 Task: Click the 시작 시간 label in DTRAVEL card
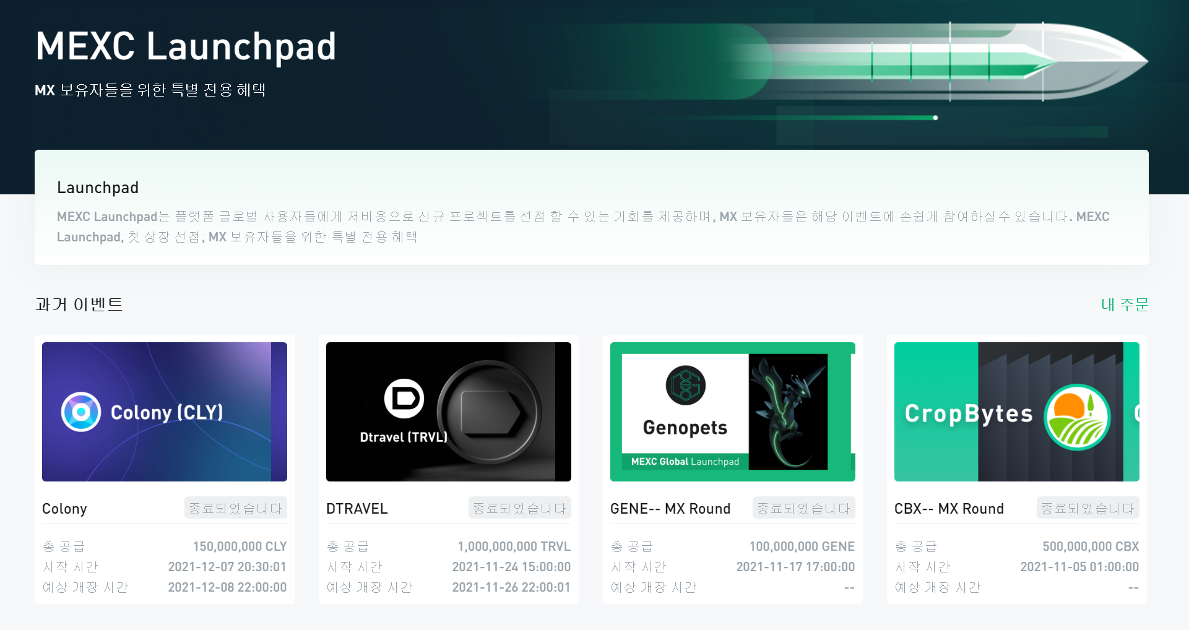pyautogui.click(x=355, y=567)
